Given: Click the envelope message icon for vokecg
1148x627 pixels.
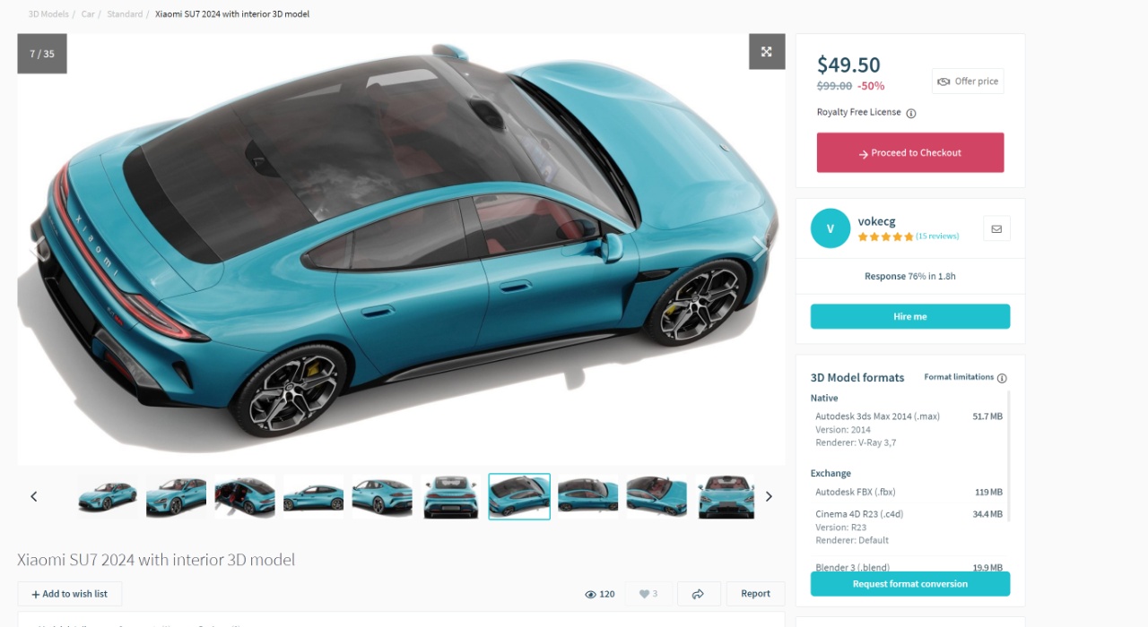Looking at the screenshot, I should coord(996,228).
